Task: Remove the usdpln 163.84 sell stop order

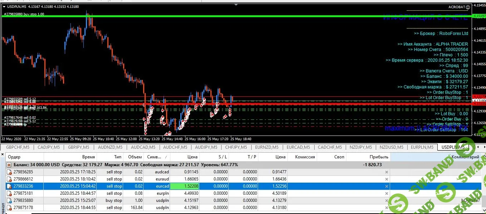Action: 386,208
